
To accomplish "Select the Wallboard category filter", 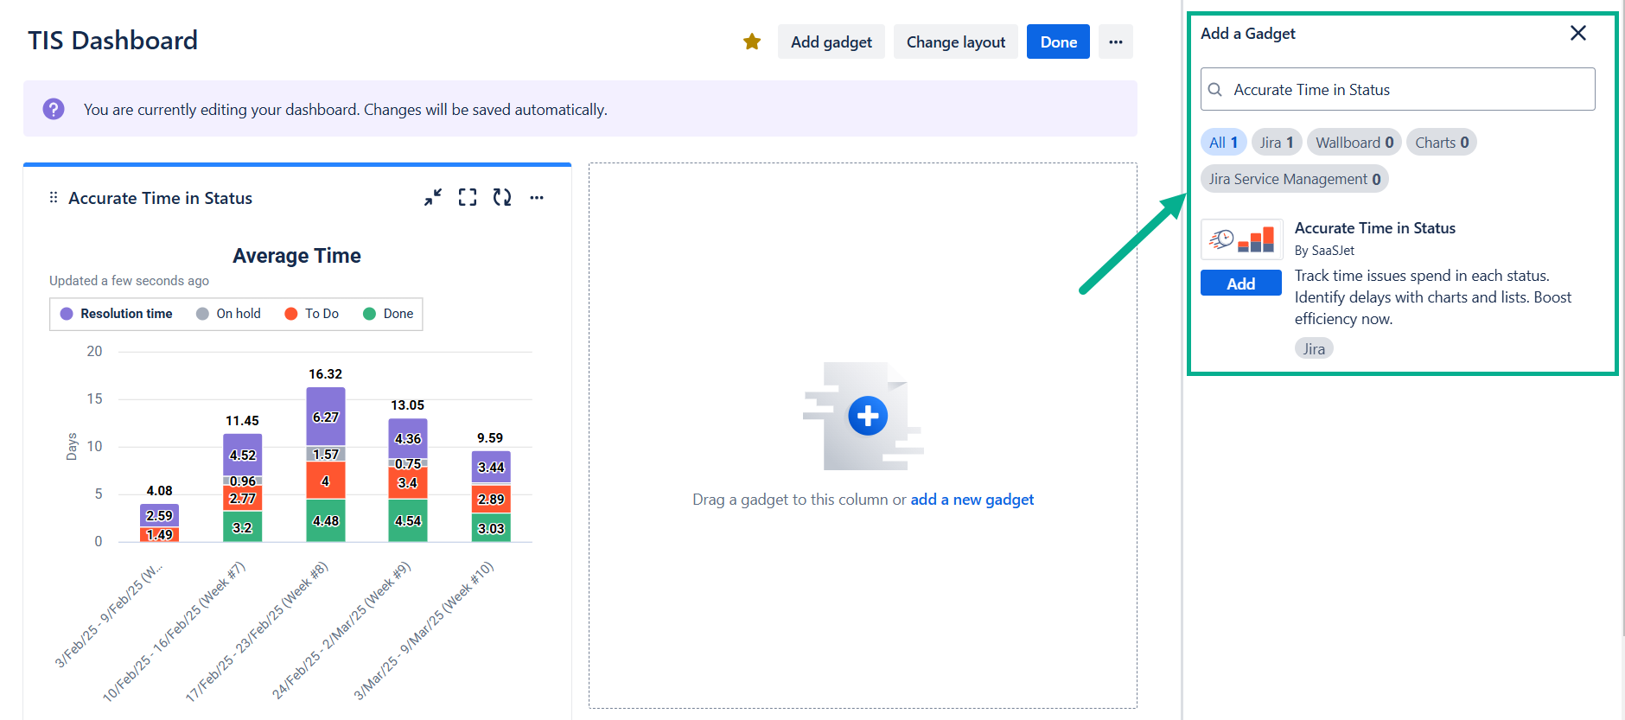I will pyautogui.click(x=1354, y=143).
